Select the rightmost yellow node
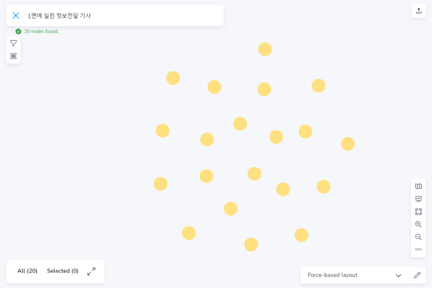 [348, 144]
